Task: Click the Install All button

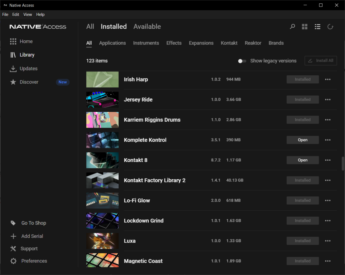Action: coord(321,60)
